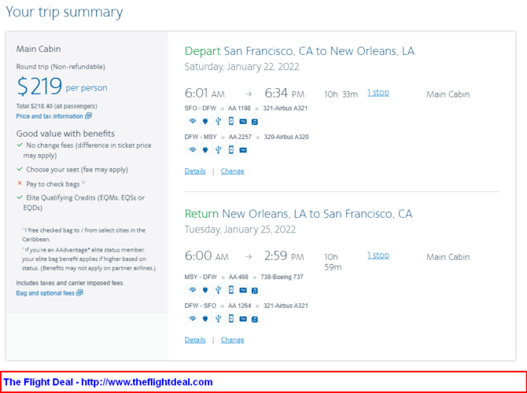The height and width of the screenshot is (393, 527).
Task: Click the flight number AA 468
Action: 238,277
